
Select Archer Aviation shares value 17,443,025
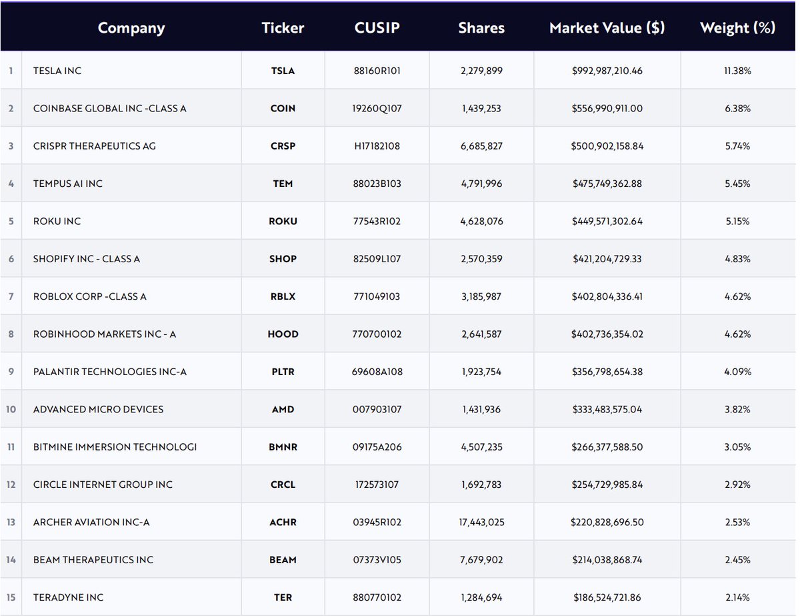[481, 522]
